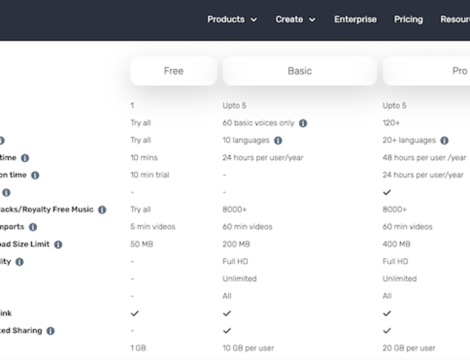The image size is (470, 360).
Task: Expand the Products dropdown chevron
Action: (254, 20)
